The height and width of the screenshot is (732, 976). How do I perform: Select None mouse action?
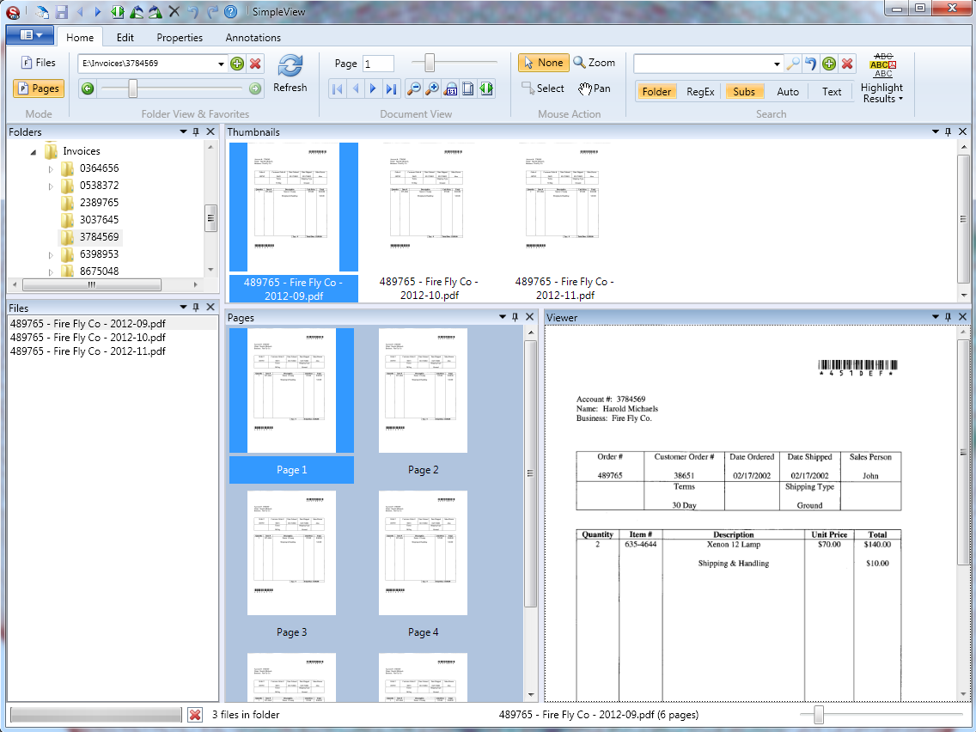click(543, 63)
